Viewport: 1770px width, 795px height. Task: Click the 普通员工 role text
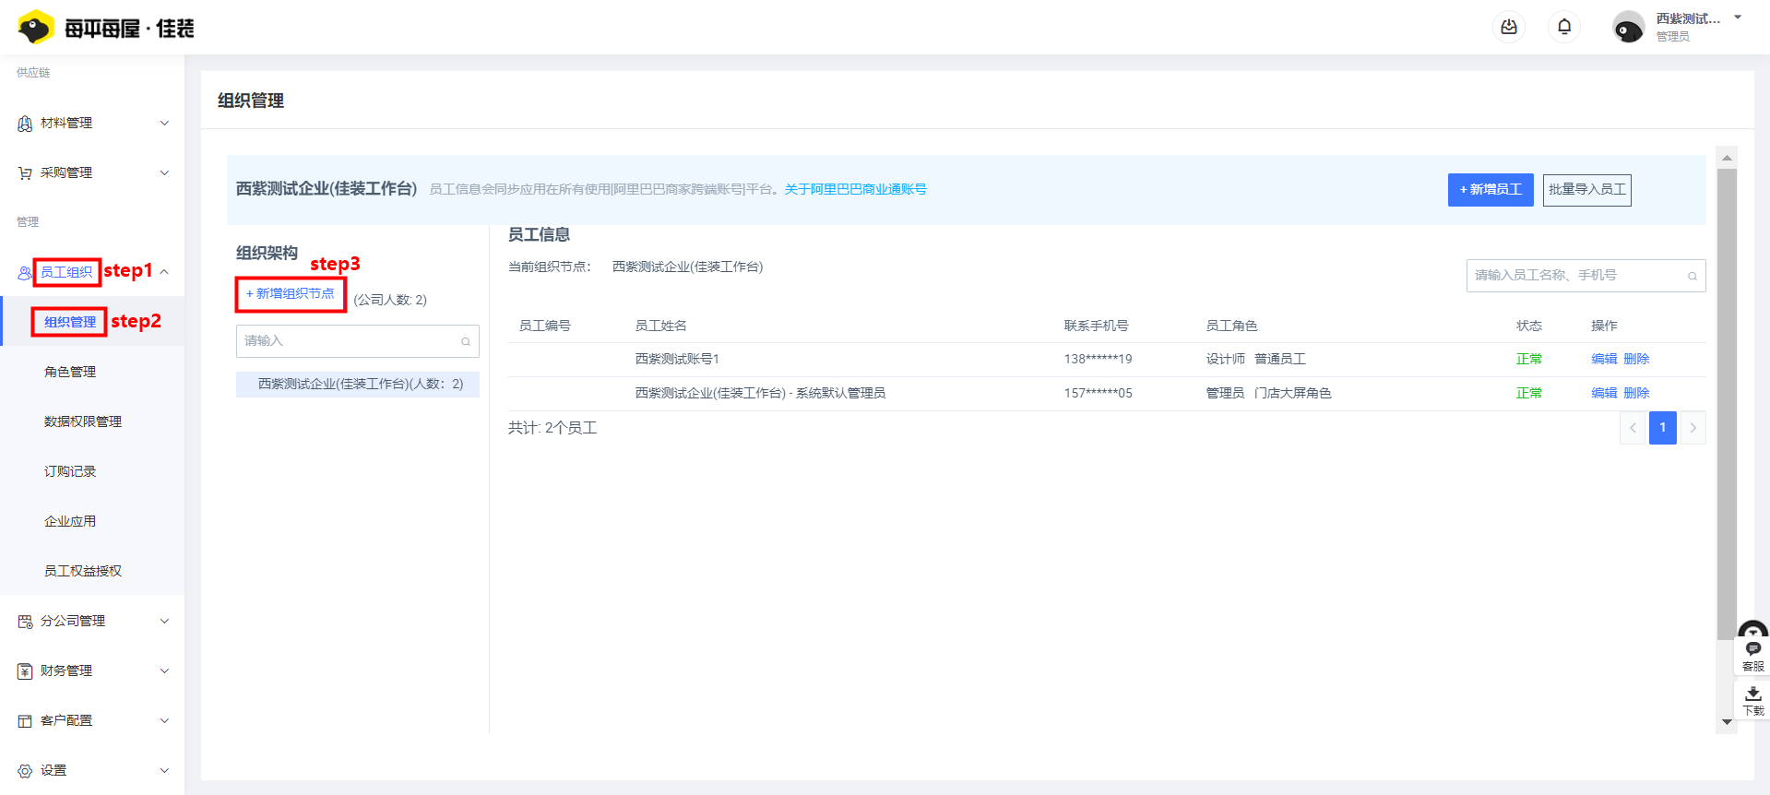pos(1280,360)
